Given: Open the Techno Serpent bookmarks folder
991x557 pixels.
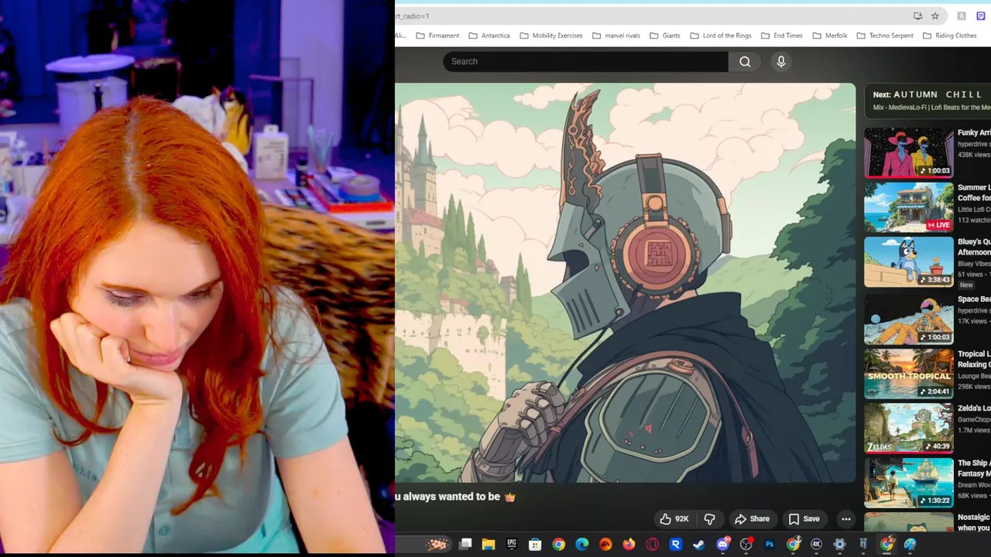Looking at the screenshot, I should pyautogui.click(x=884, y=36).
